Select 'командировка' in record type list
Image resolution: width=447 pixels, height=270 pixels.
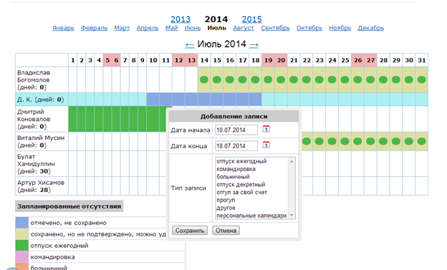[236, 169]
